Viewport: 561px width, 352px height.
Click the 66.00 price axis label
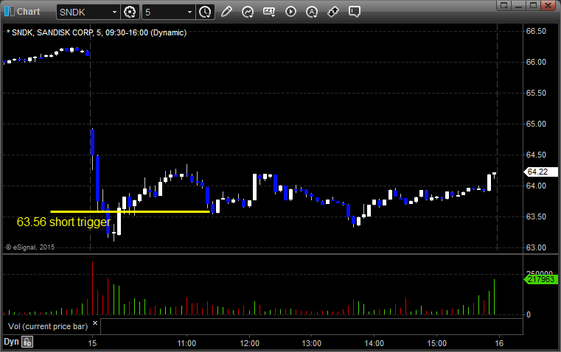[536, 62]
